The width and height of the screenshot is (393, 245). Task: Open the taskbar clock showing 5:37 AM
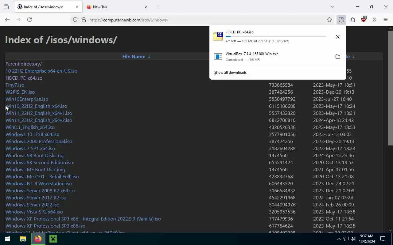point(367,239)
